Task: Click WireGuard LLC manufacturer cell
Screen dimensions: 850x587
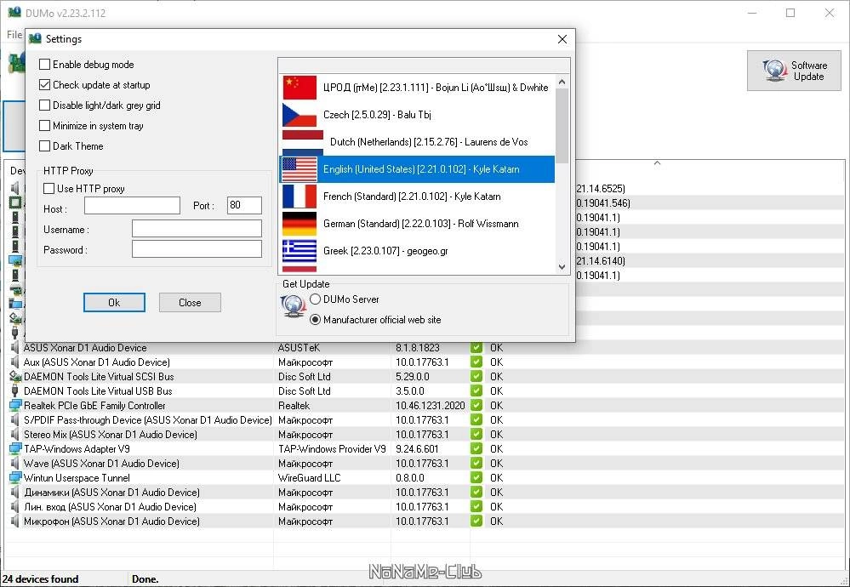Action: (x=309, y=478)
